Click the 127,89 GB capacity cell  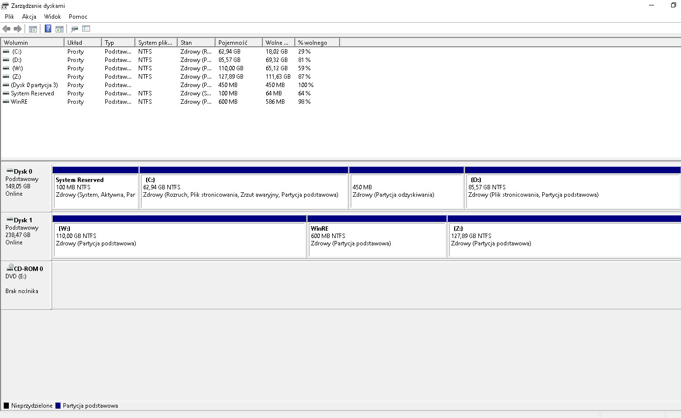pos(231,77)
